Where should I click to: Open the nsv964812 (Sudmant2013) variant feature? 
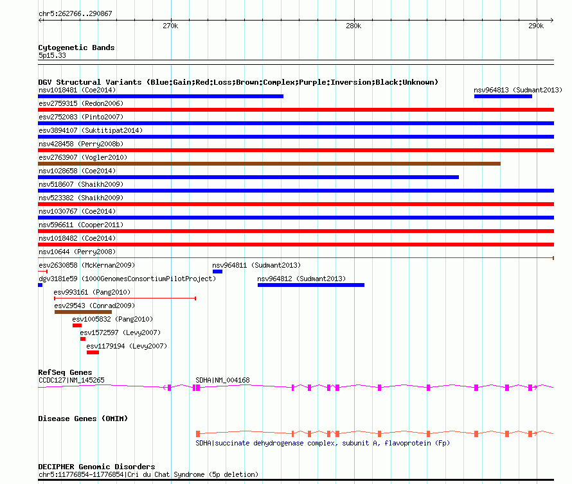tap(310, 285)
